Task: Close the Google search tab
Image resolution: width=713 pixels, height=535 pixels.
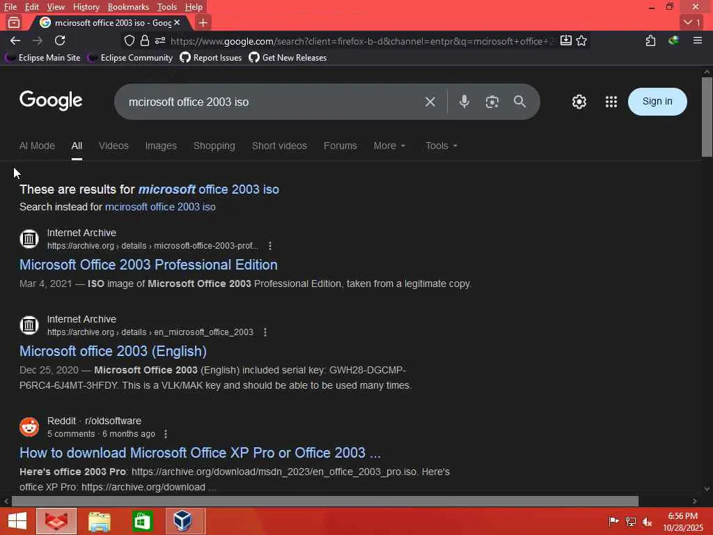Action: [x=177, y=22]
